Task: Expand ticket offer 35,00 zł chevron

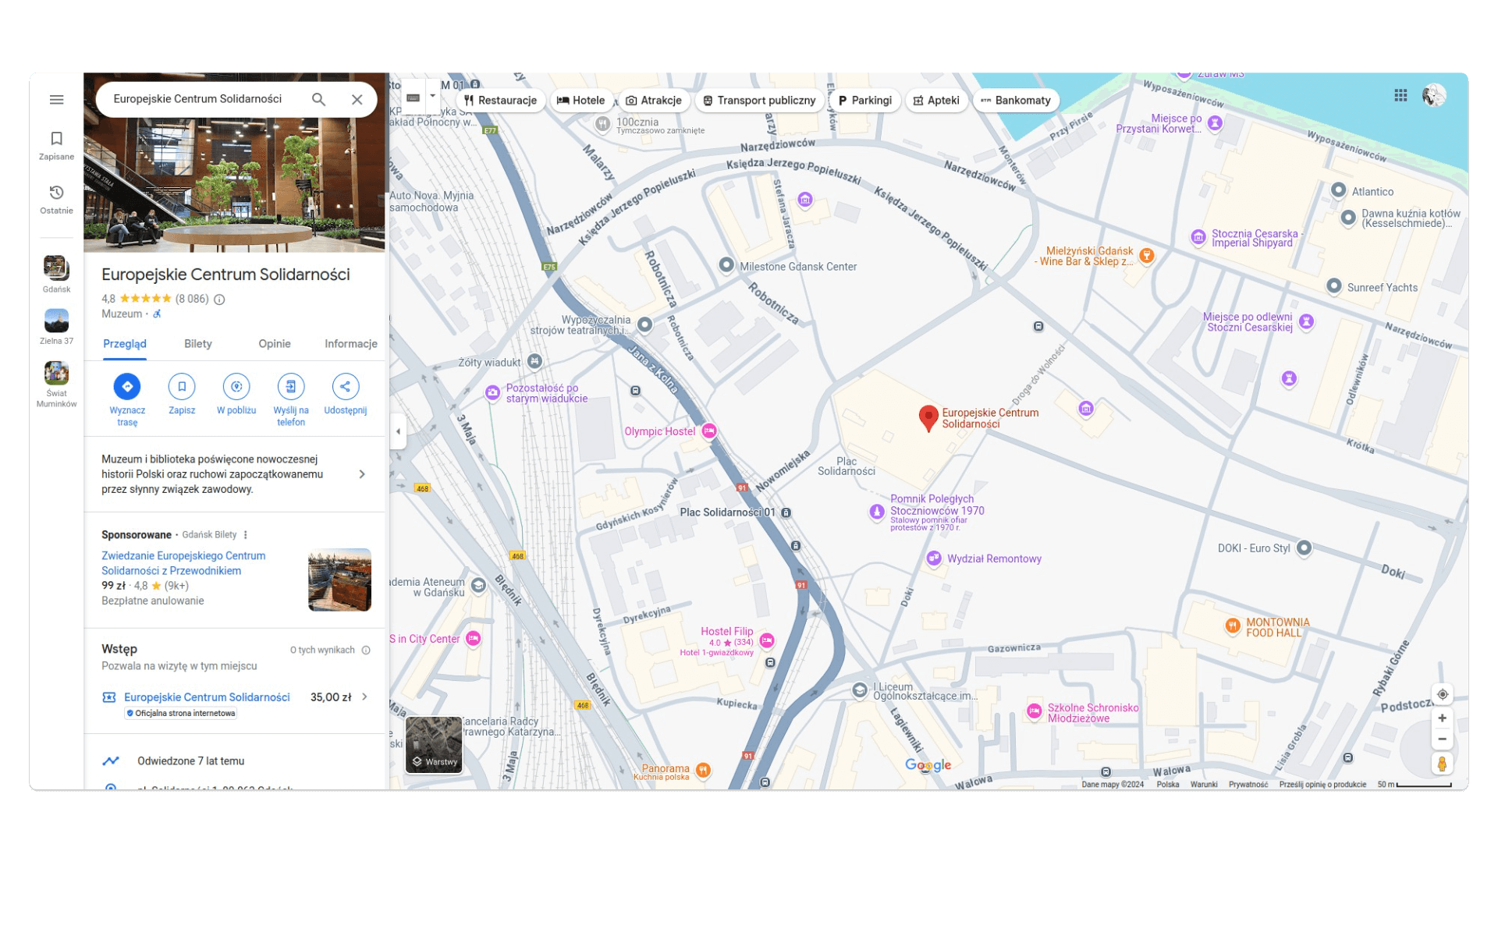Action: point(364,697)
